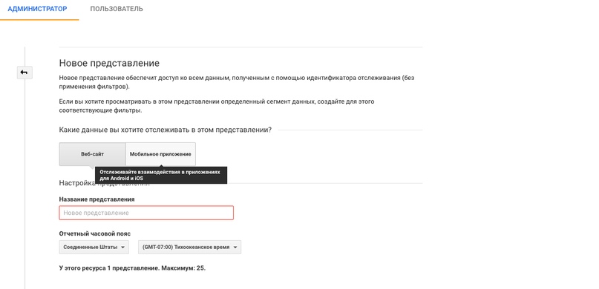The image size is (599, 289).
Task: Click the black Android и iOS tooltip
Action: (161, 175)
